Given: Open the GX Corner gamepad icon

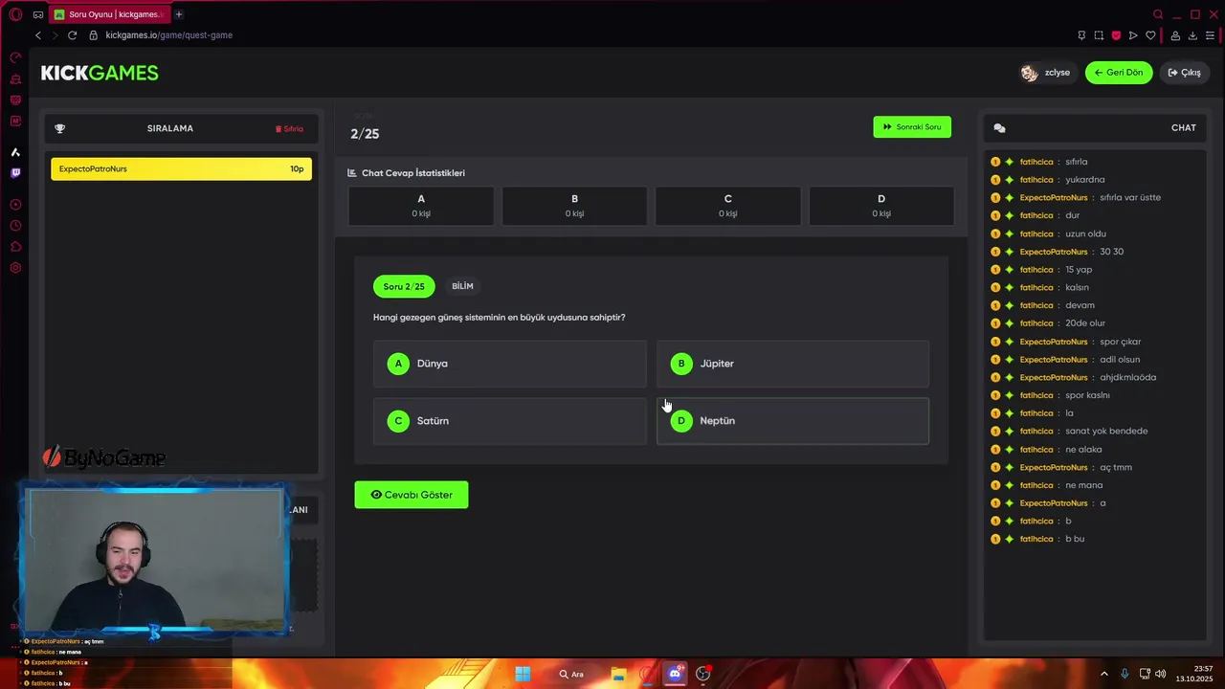Looking at the screenshot, I should (38, 14).
